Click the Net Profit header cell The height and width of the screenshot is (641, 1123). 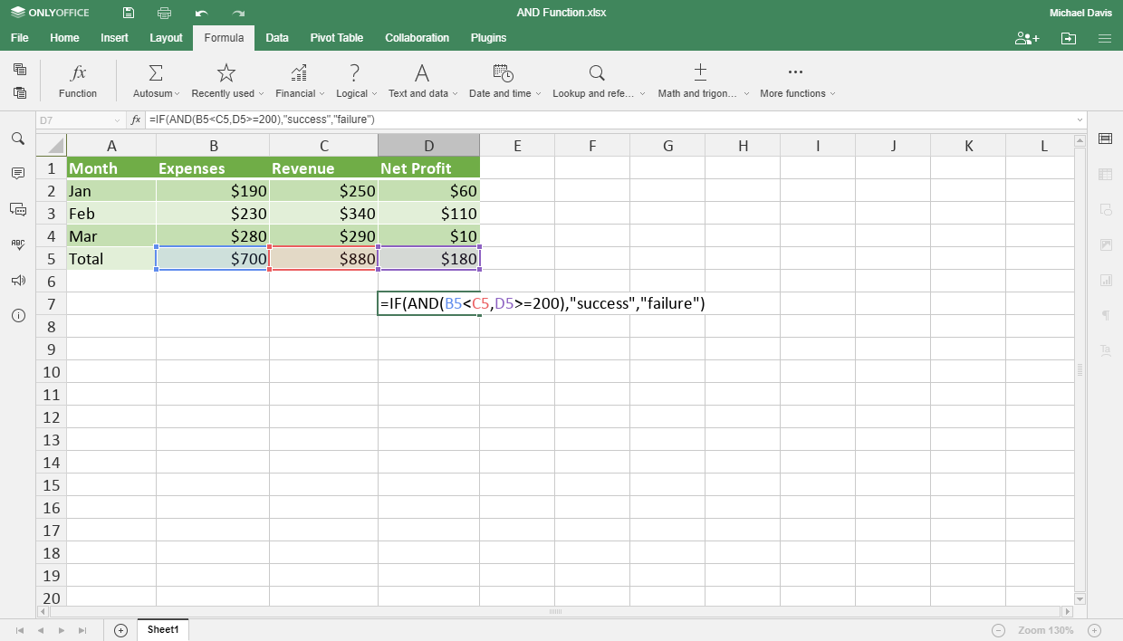428,168
